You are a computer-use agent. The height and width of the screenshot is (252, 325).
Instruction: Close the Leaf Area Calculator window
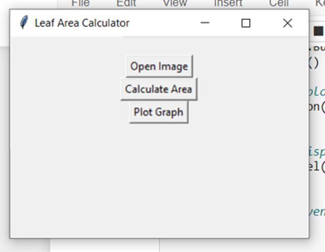tap(288, 23)
